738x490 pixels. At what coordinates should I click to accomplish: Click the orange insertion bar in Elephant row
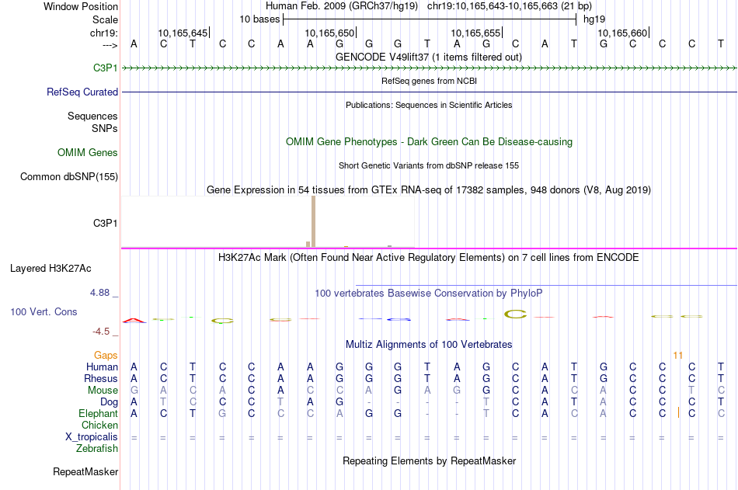tap(678, 413)
